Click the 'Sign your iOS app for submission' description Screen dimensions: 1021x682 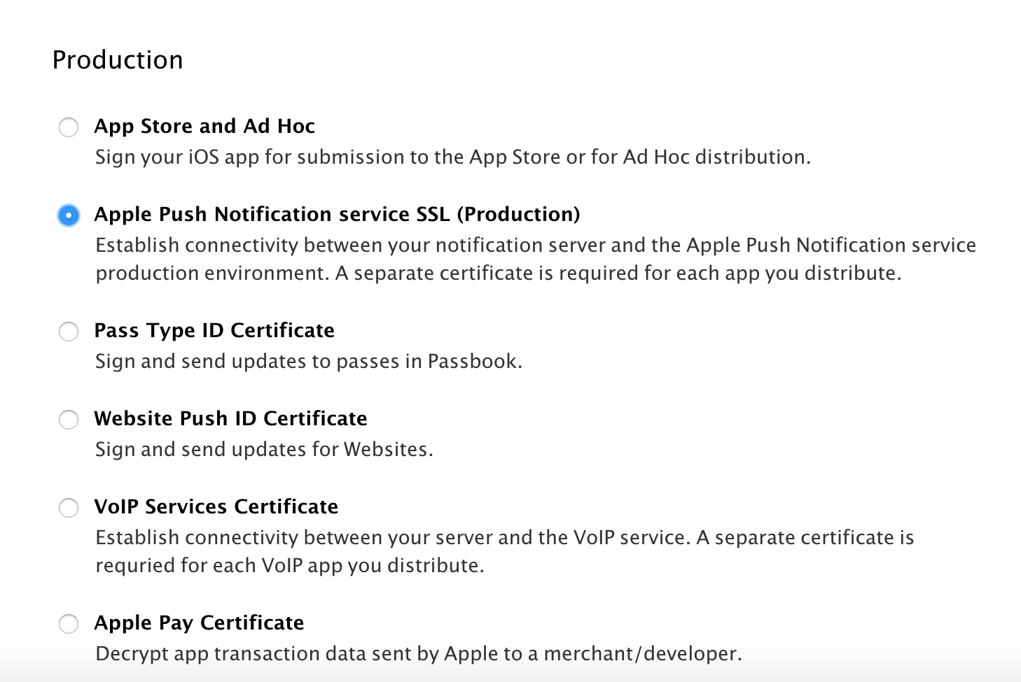pos(453,157)
